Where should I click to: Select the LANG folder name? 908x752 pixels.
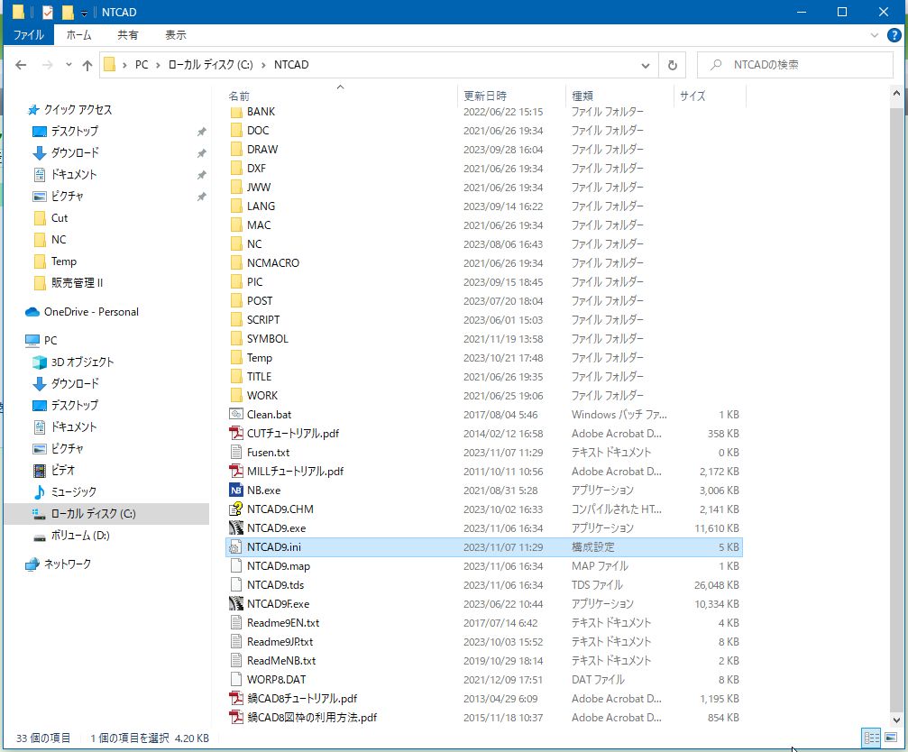click(261, 206)
